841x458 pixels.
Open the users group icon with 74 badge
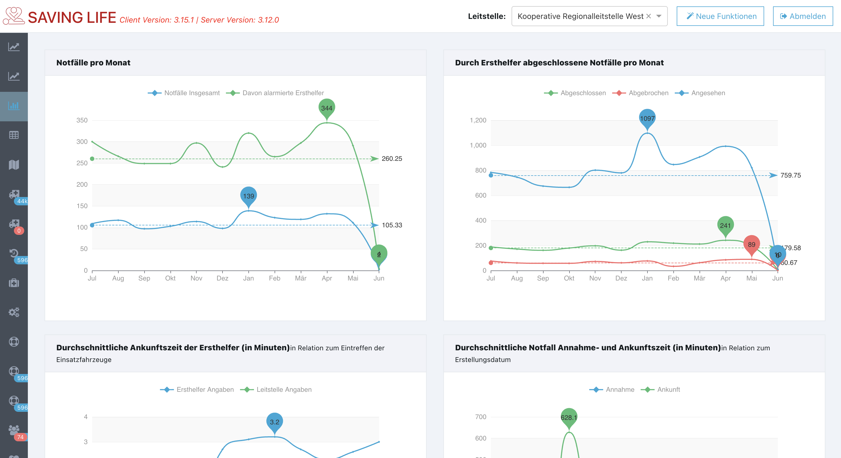tap(14, 430)
